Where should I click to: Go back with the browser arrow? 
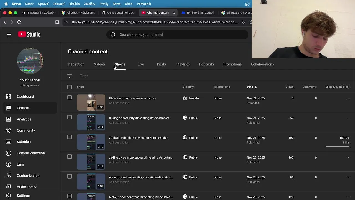point(5,22)
